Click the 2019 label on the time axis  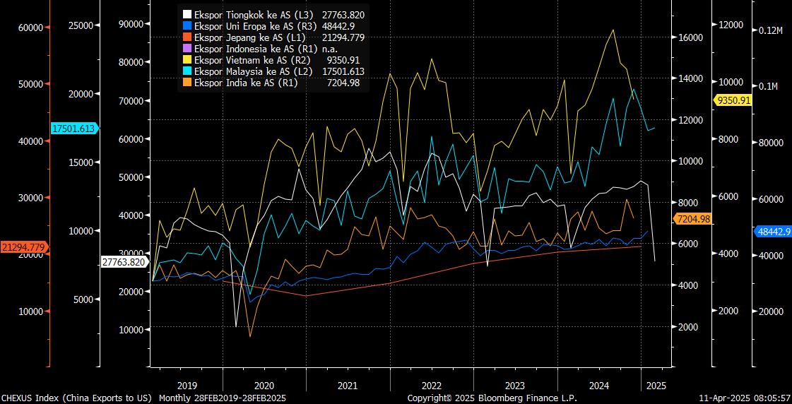[x=187, y=386]
